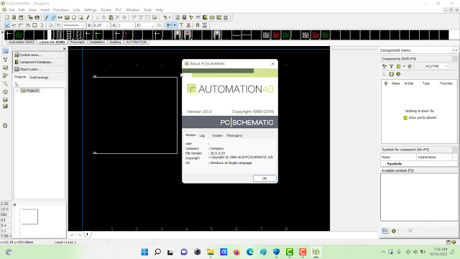Click the refresh icon in Components panel

pyautogui.click(x=391, y=74)
